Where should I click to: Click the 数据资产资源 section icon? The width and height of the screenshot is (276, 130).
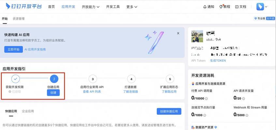click(193, 127)
